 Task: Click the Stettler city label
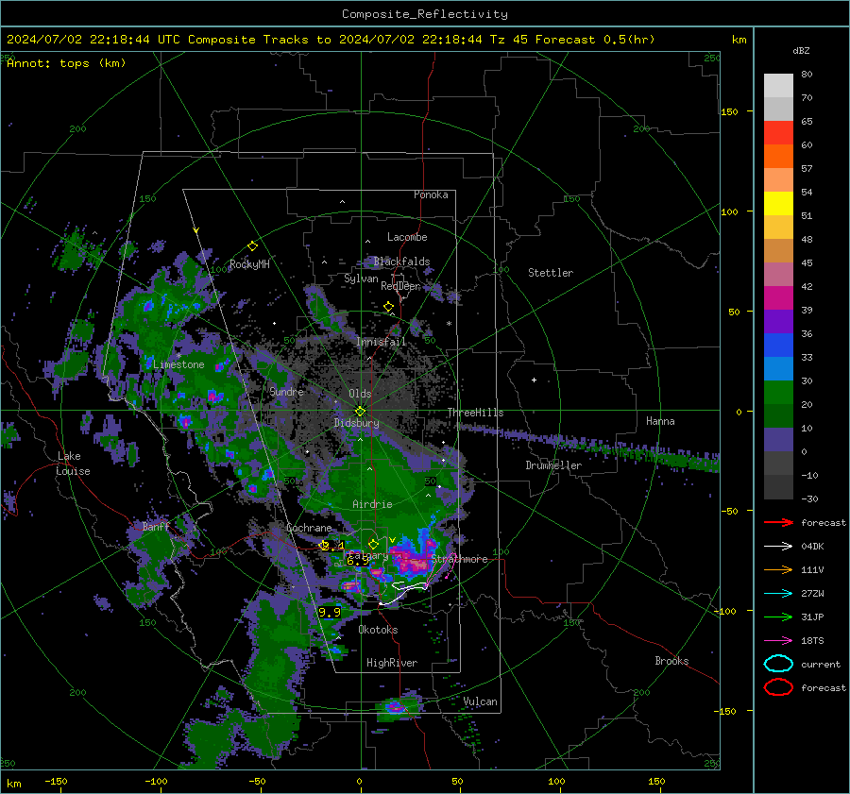tap(551, 273)
